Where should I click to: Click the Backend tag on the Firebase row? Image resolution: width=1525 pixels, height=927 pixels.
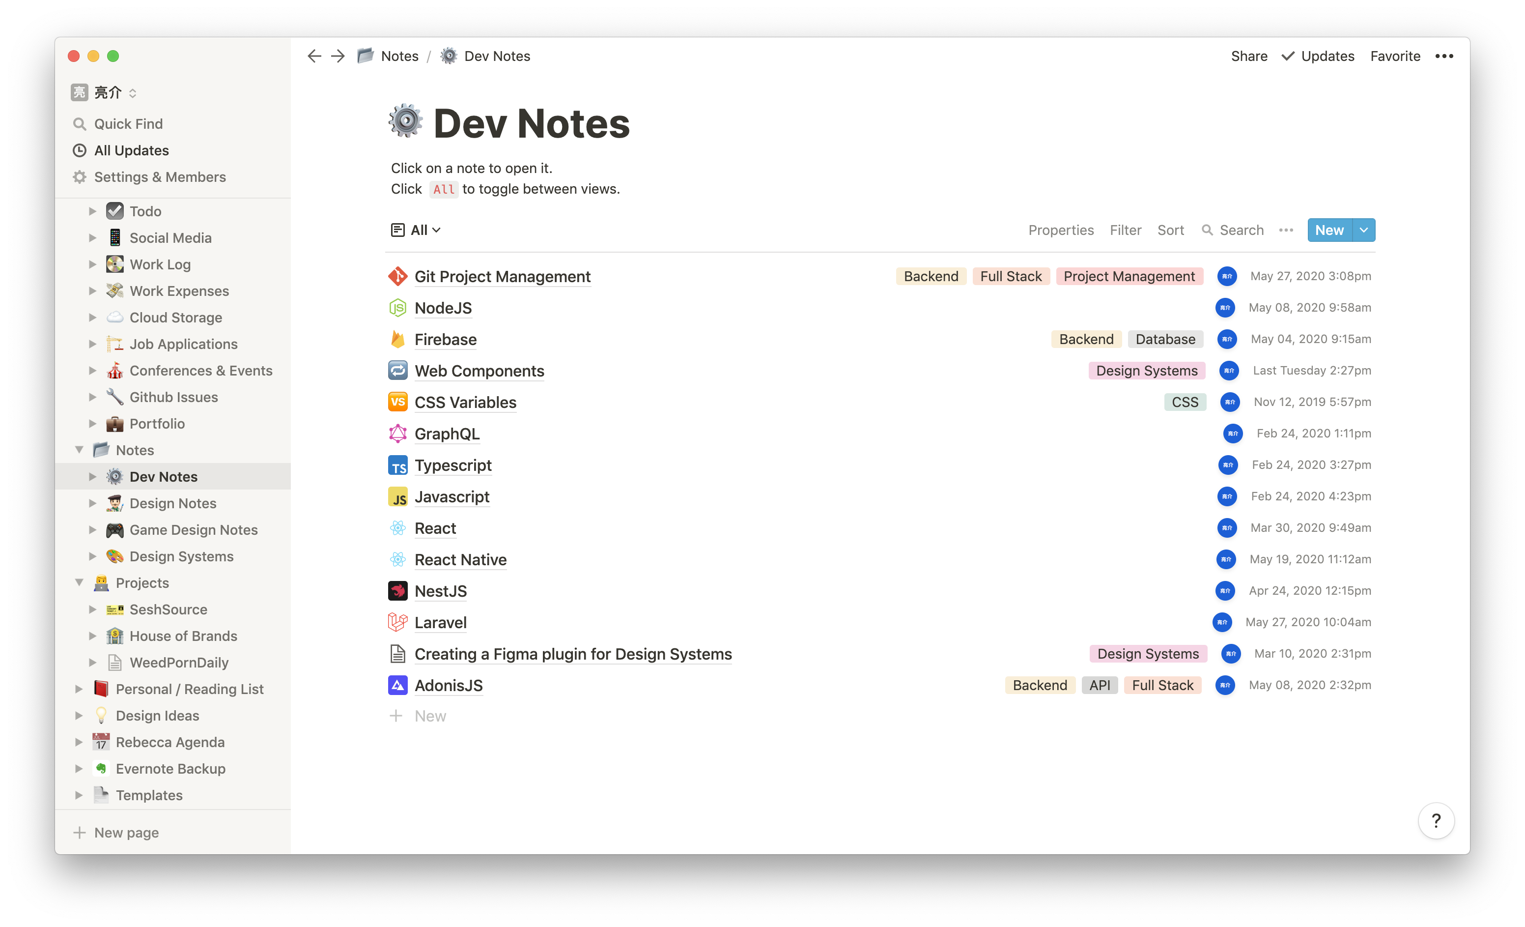pyautogui.click(x=1086, y=339)
